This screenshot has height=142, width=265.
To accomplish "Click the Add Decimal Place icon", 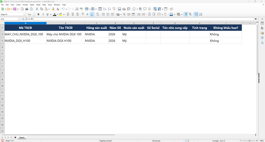I will pos(139,14).
